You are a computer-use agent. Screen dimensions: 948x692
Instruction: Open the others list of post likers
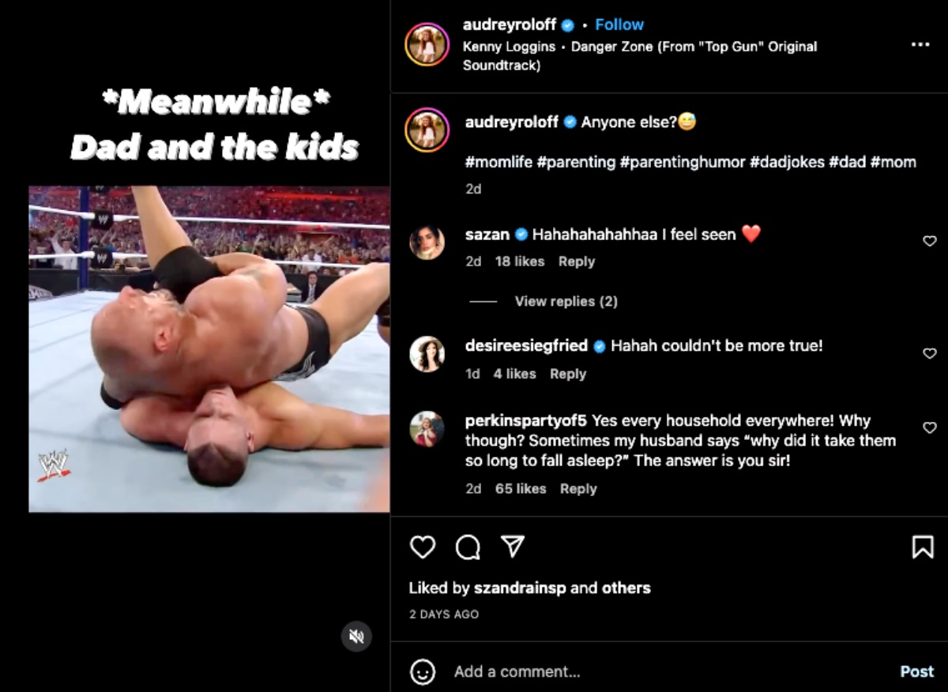click(626, 588)
